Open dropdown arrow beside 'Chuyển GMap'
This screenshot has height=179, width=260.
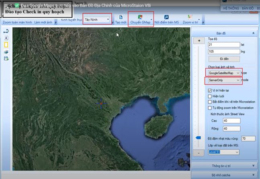[151, 19]
